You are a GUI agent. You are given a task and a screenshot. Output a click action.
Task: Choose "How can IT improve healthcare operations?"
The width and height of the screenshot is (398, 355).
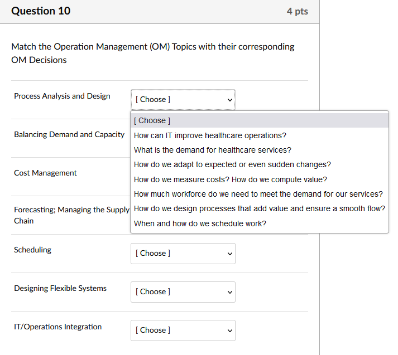pos(210,135)
